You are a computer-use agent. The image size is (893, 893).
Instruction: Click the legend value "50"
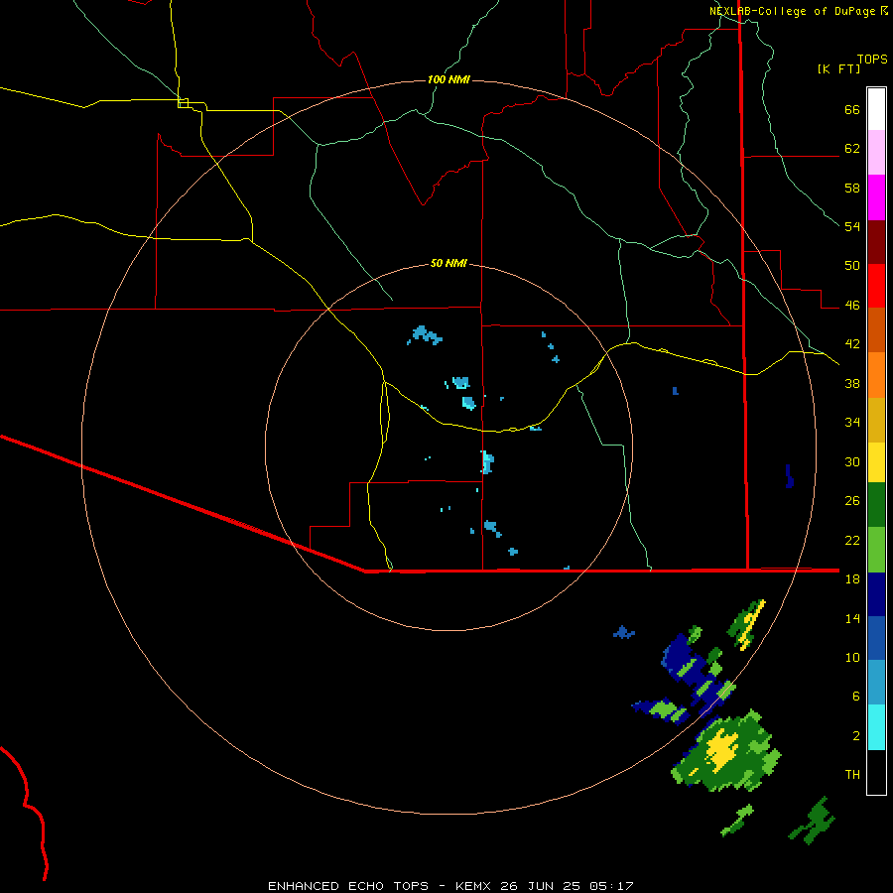click(852, 266)
